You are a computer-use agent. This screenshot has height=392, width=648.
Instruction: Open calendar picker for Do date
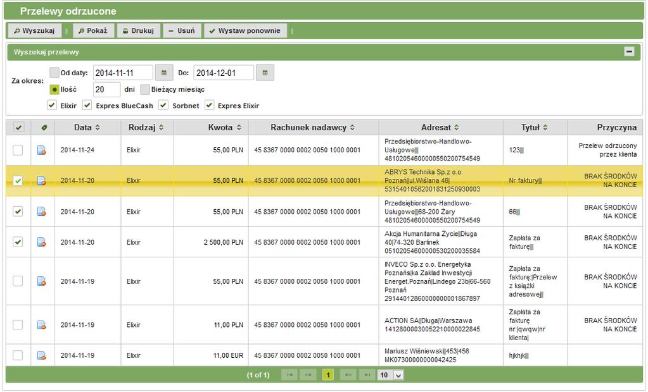coord(265,73)
